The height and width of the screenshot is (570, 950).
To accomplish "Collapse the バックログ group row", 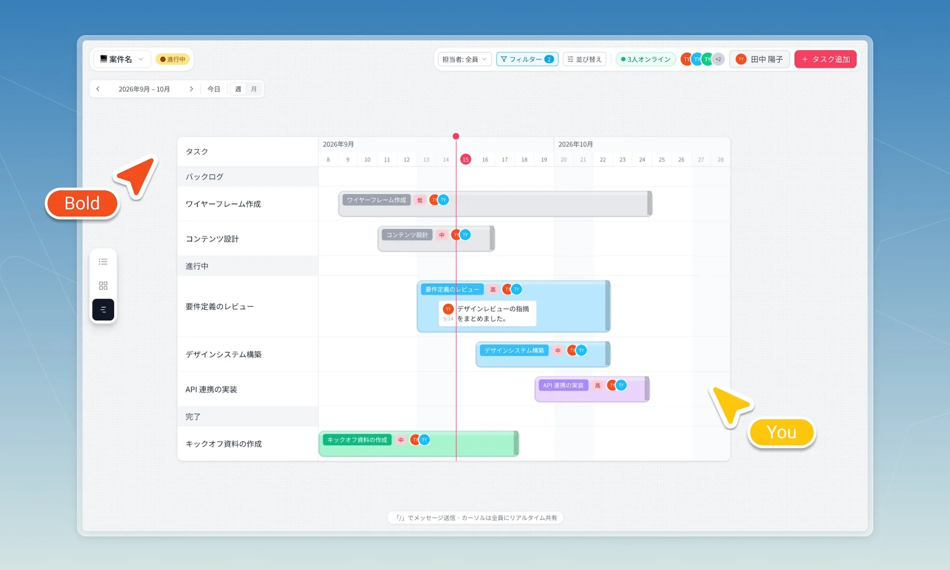I will tap(247, 177).
